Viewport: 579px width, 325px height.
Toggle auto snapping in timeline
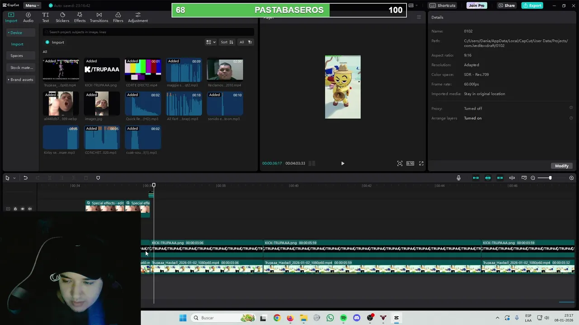[x=488, y=178]
